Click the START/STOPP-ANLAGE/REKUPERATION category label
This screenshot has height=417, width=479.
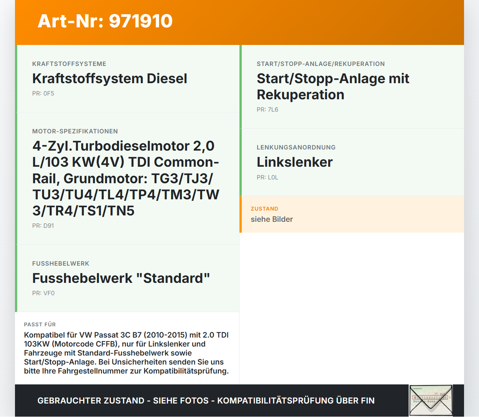coord(320,64)
